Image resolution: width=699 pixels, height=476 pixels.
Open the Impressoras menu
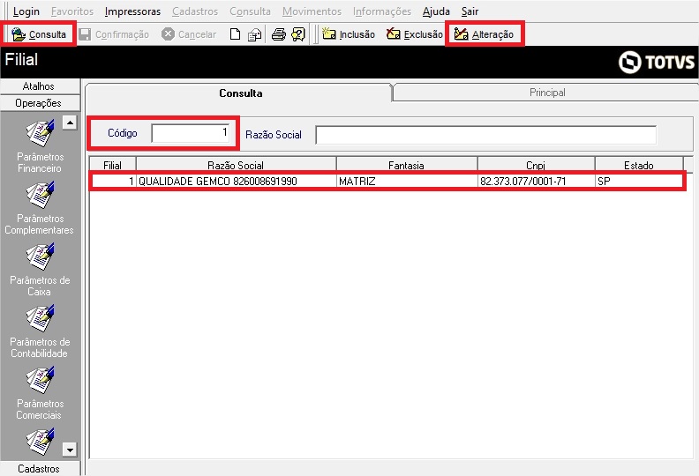pos(133,11)
